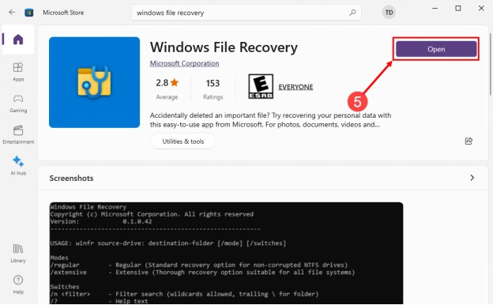Go to the Home sidebar icon
Viewport: 493px width, 305px height.
point(18,40)
